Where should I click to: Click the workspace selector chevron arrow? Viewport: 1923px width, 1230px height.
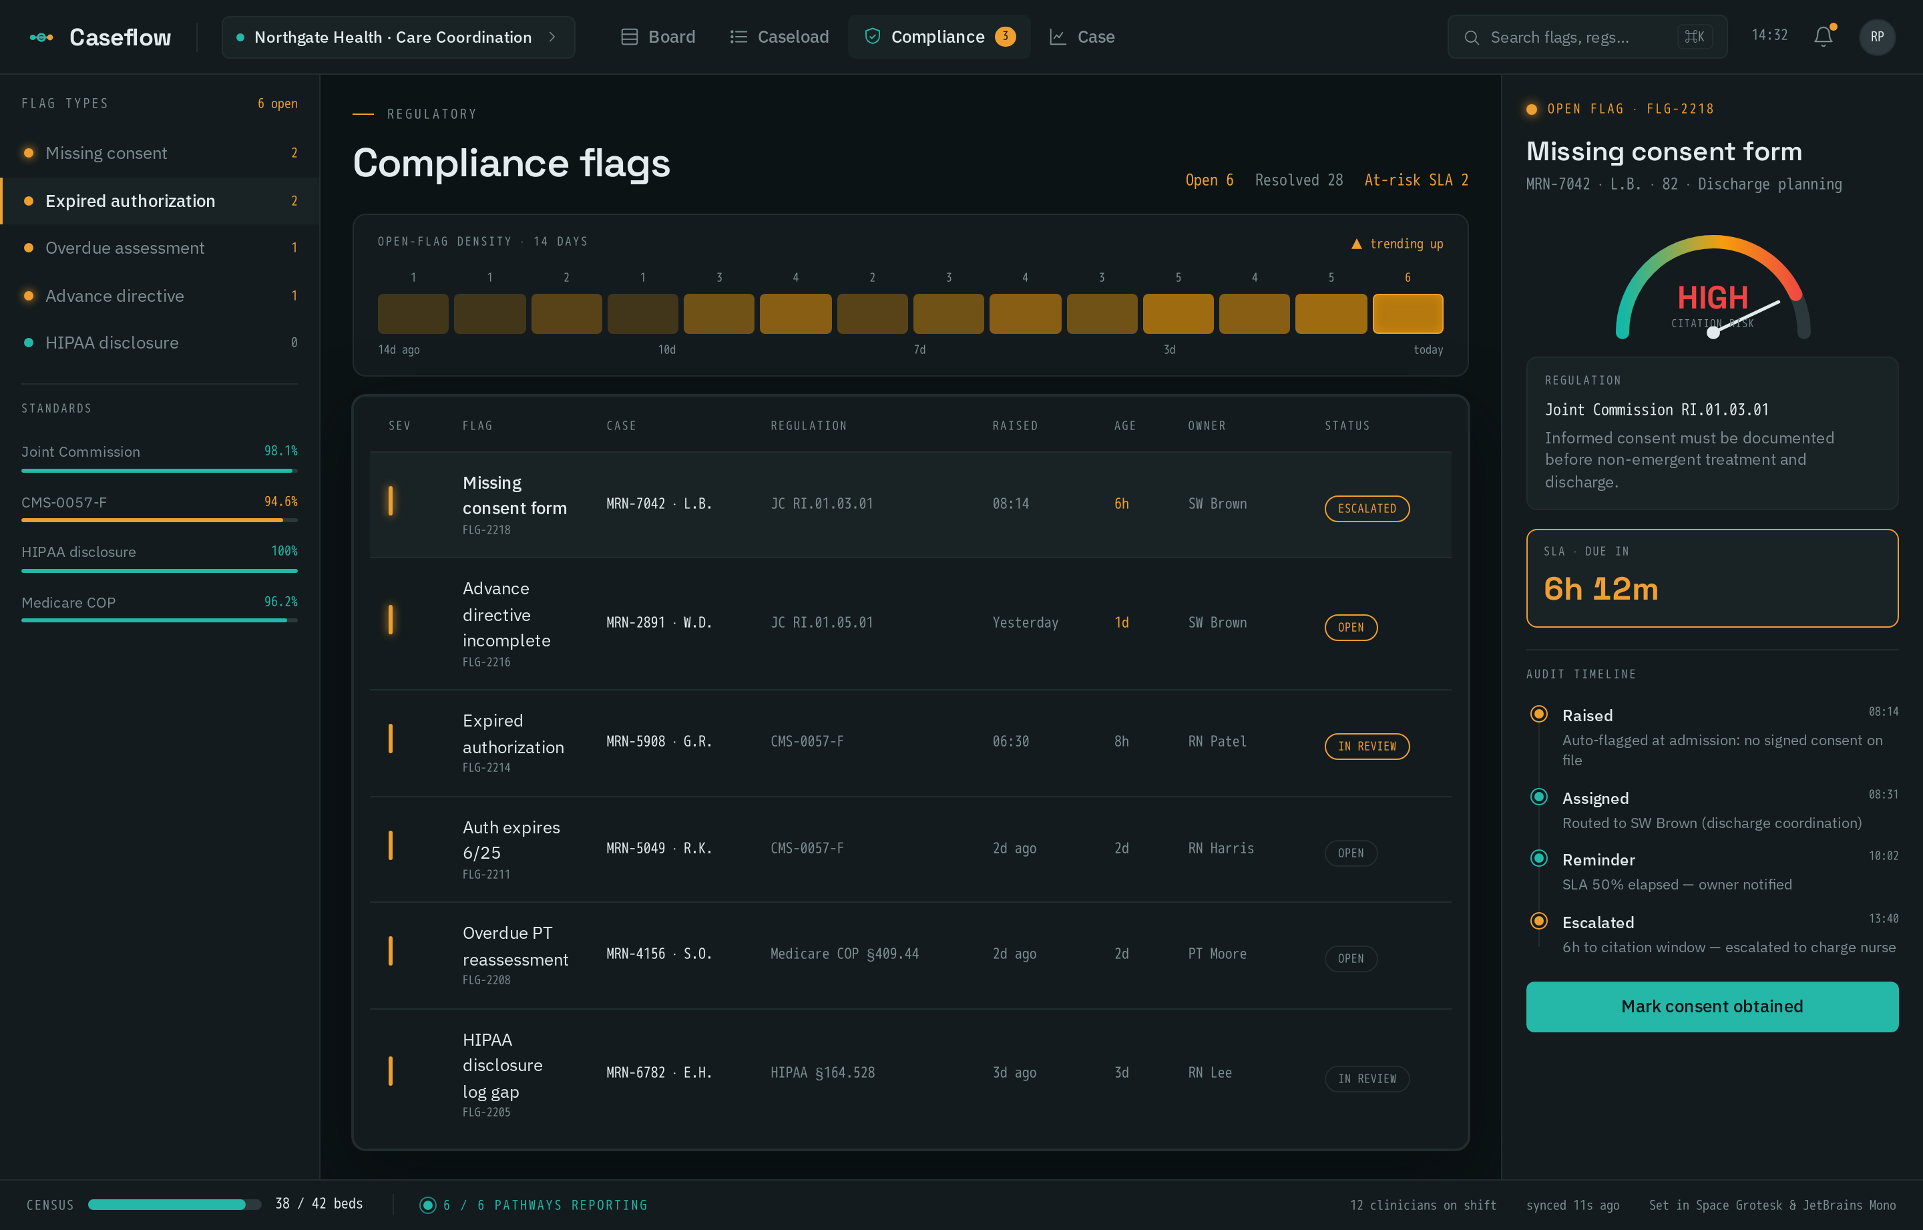(552, 37)
